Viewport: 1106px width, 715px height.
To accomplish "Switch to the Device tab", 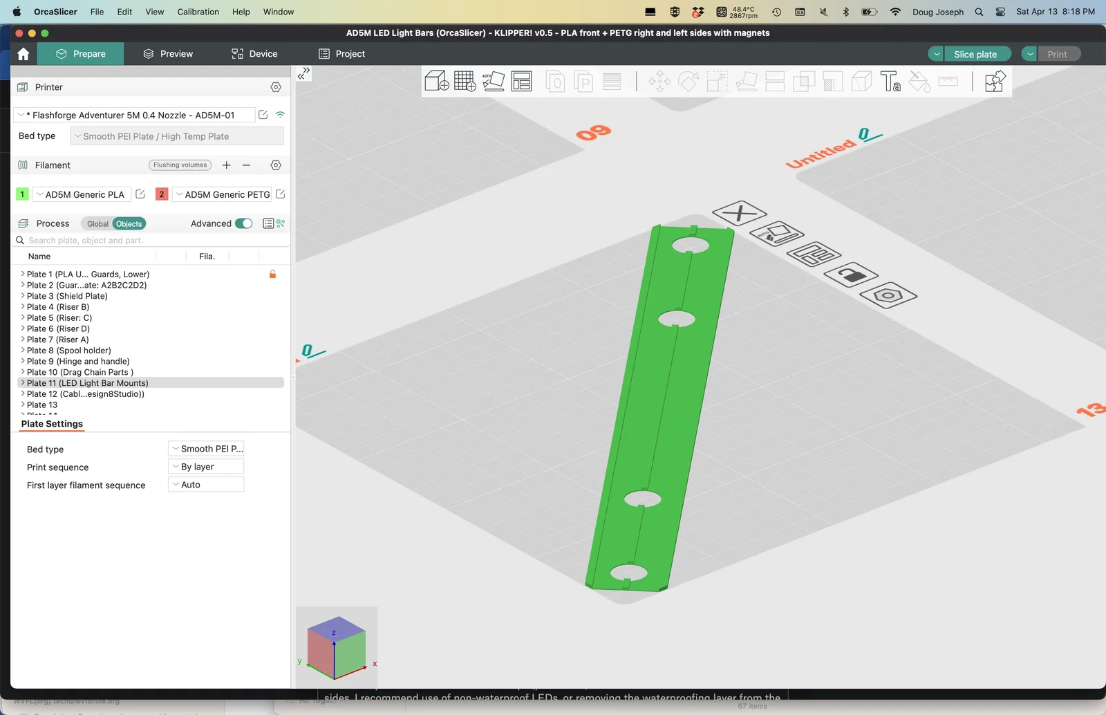I will [254, 54].
